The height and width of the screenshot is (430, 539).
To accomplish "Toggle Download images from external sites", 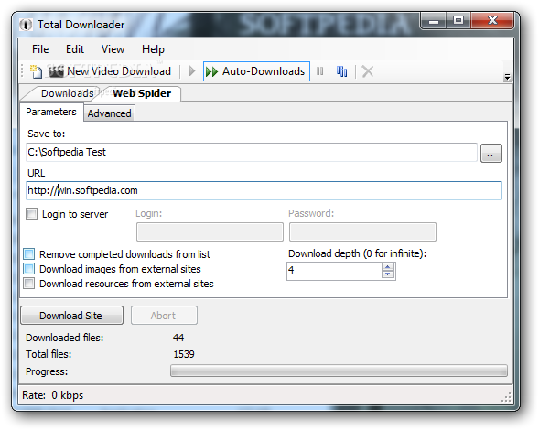I will pyautogui.click(x=29, y=268).
